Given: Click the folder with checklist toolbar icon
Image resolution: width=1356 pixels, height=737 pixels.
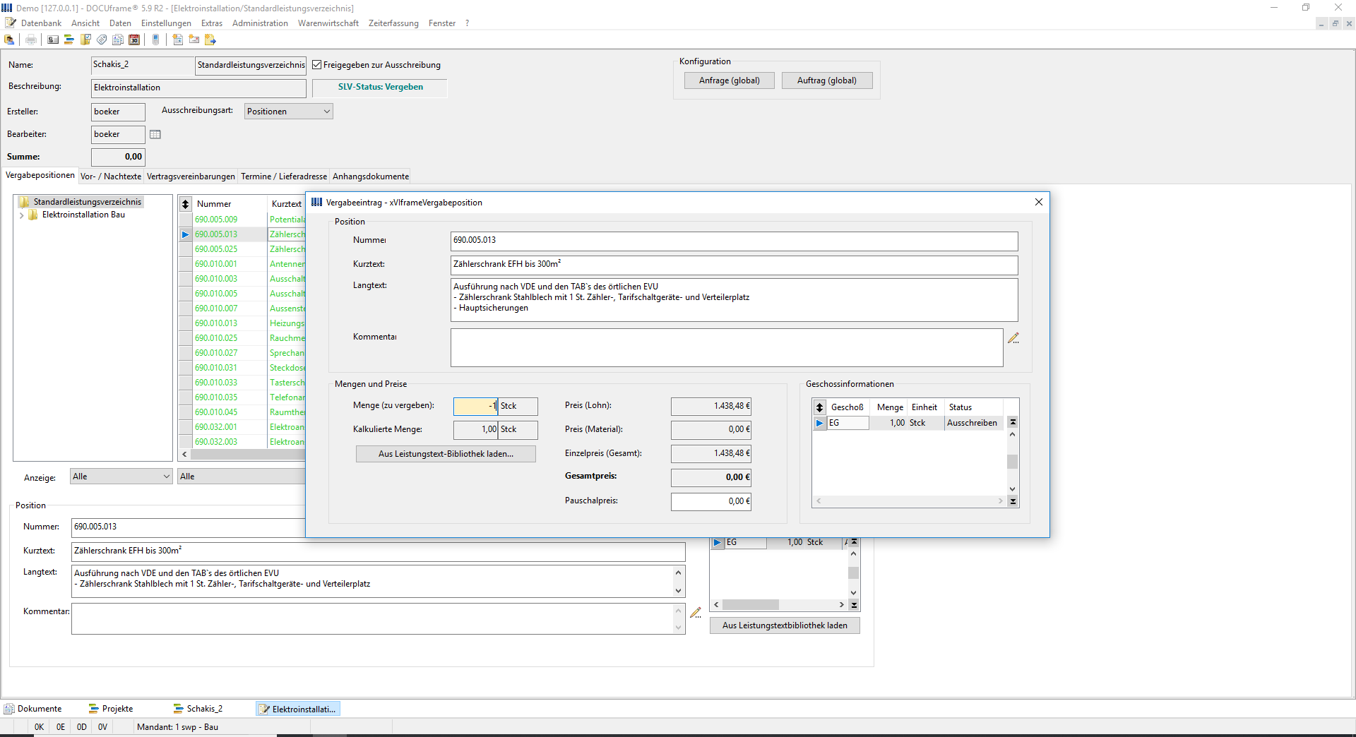Looking at the screenshot, I should 85,40.
